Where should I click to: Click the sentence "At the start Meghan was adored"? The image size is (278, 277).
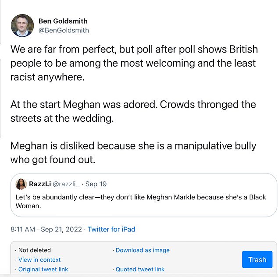[x=84, y=105]
